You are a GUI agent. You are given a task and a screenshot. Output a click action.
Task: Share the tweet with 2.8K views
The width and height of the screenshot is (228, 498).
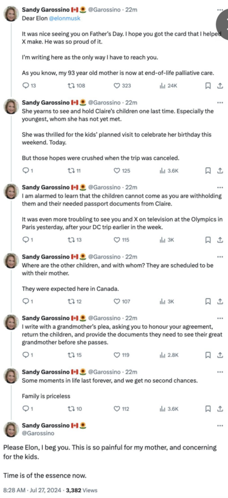[219, 355]
